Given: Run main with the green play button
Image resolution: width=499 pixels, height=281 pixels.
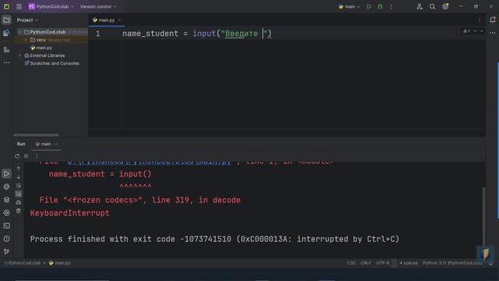Looking at the screenshot, I should point(369,6).
